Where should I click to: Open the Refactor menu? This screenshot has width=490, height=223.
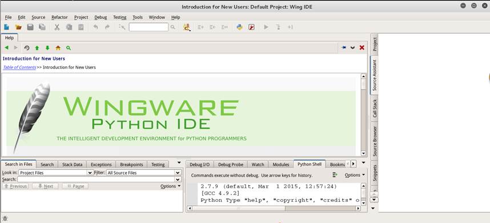(59, 17)
